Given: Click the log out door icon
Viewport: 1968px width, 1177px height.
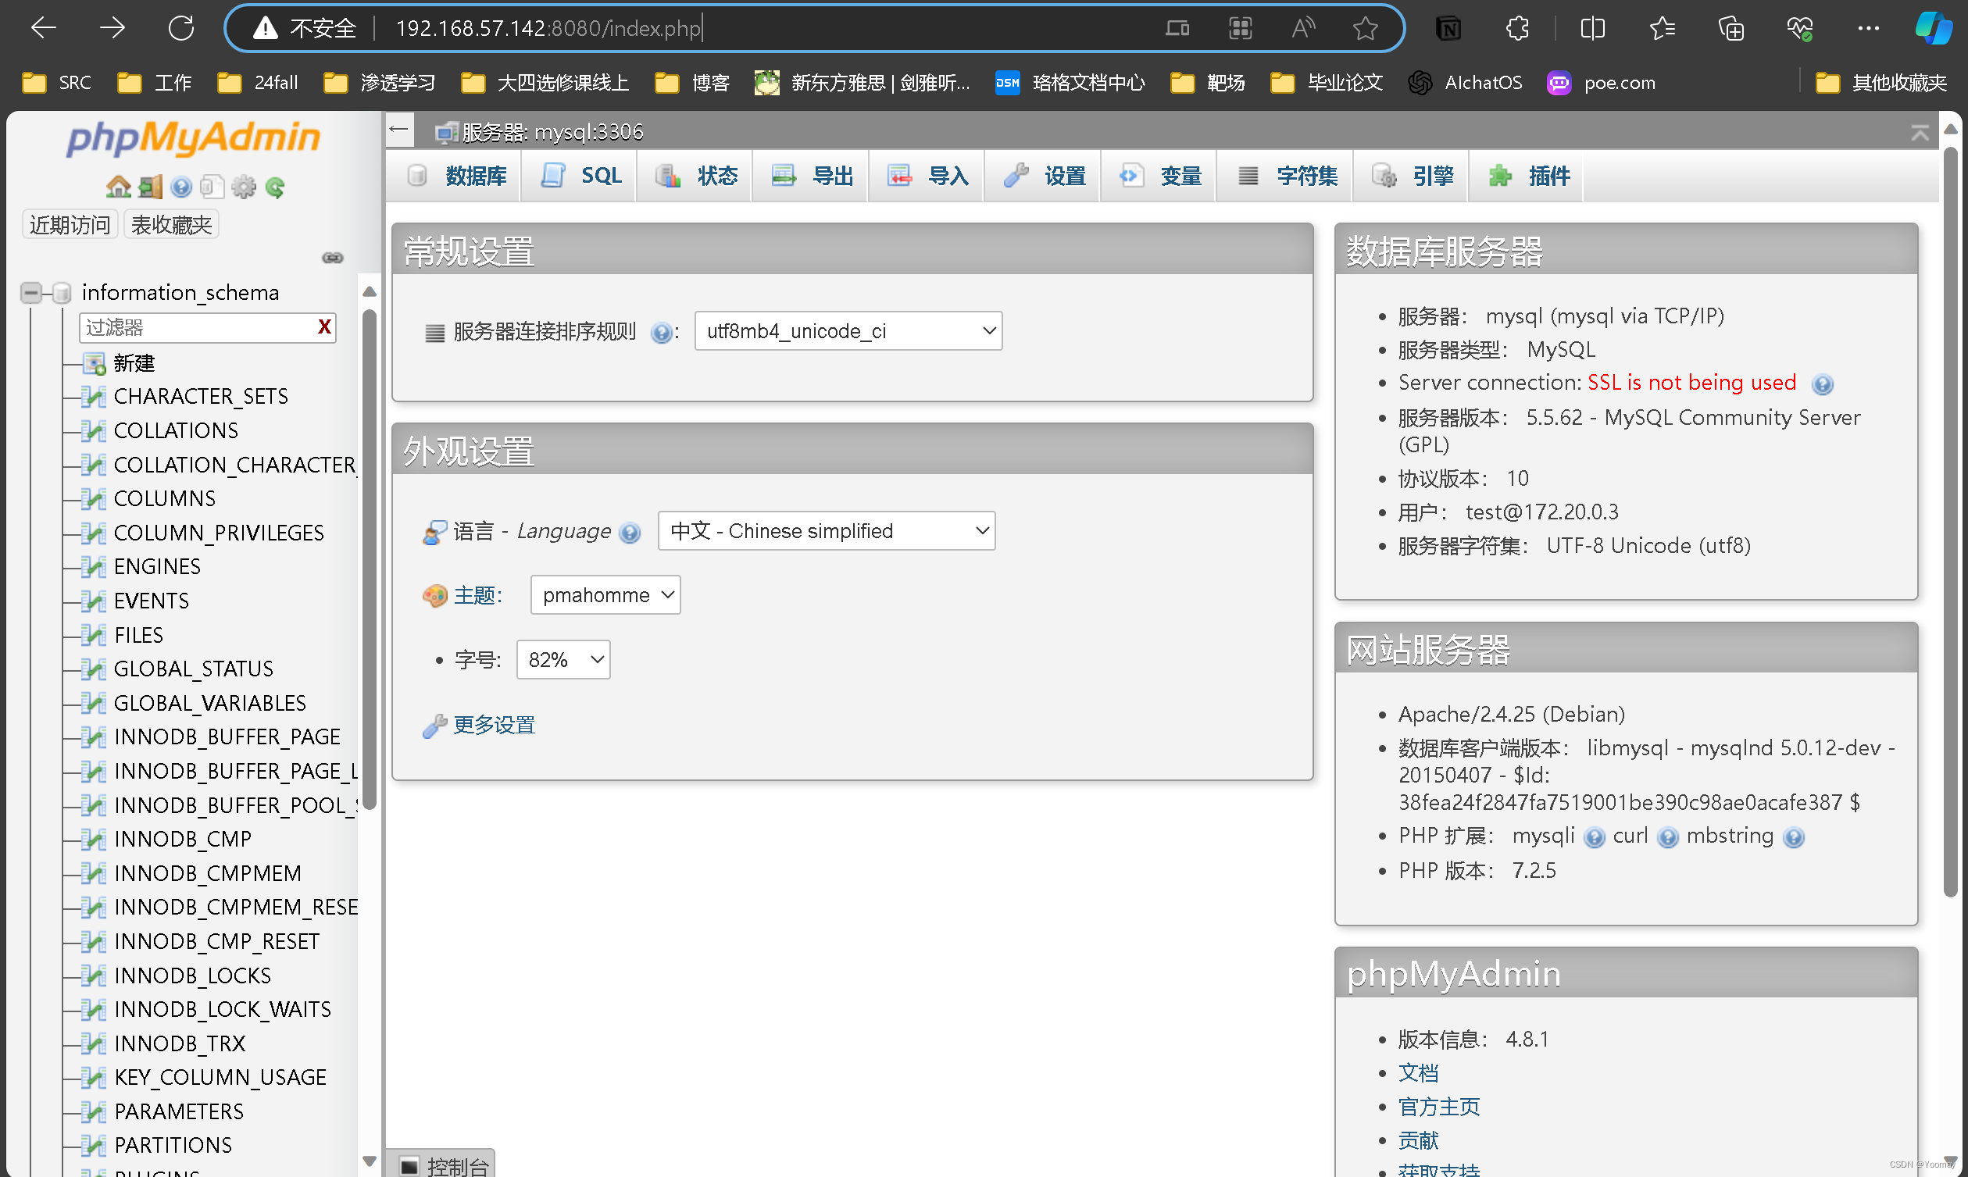Looking at the screenshot, I should point(150,187).
